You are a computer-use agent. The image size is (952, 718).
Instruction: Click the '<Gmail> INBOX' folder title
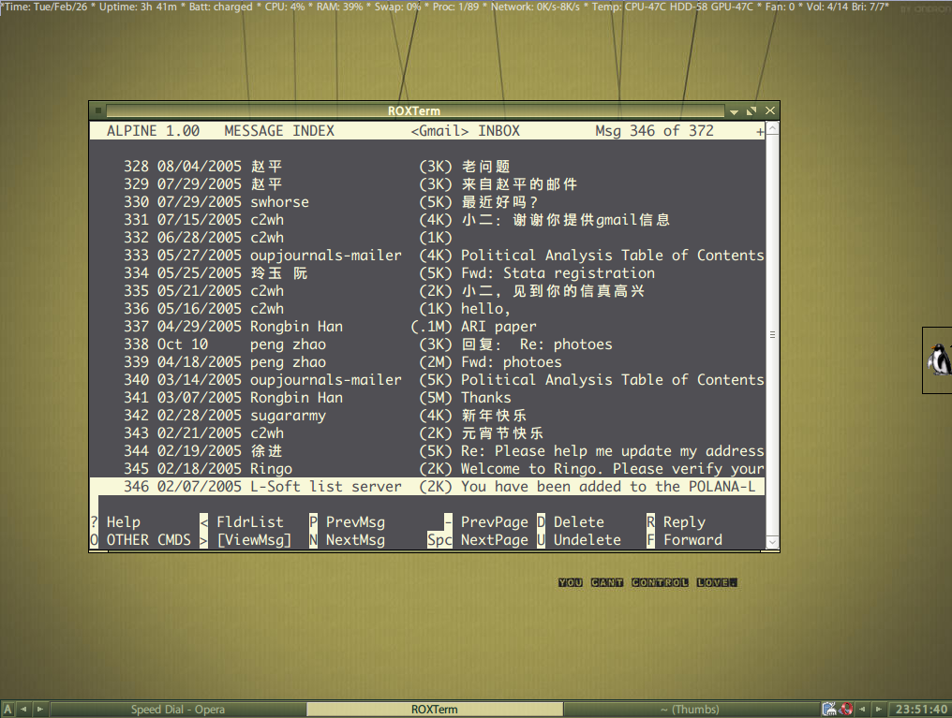point(465,131)
